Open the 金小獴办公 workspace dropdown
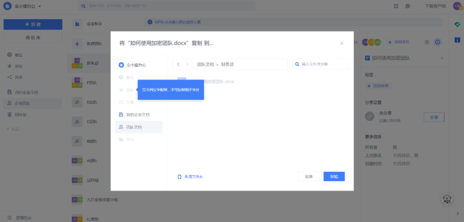This screenshot has height=222, width=464. (22, 6)
